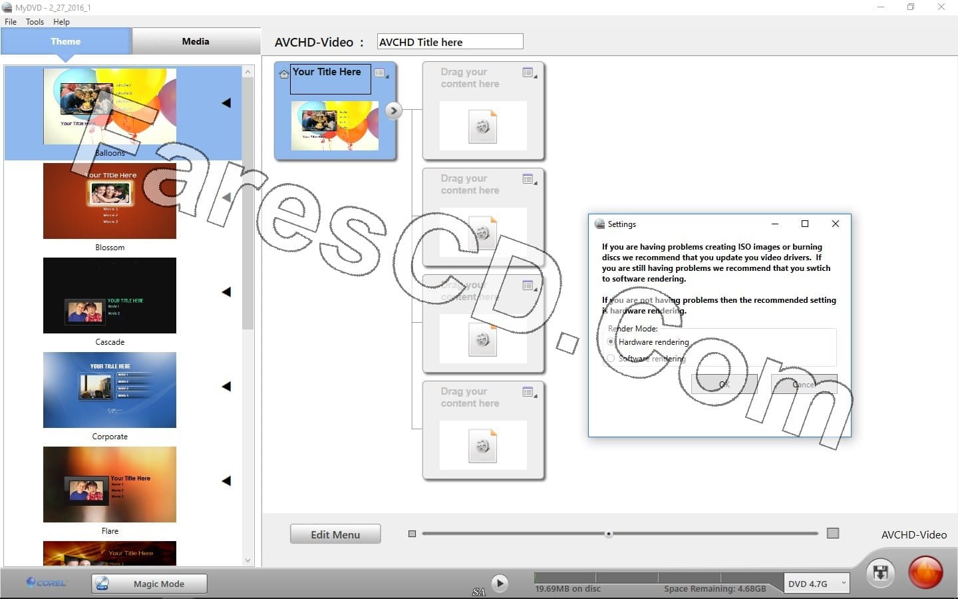Image resolution: width=958 pixels, height=599 pixels.
Task: Switch to the Theme tab
Action: coord(66,41)
